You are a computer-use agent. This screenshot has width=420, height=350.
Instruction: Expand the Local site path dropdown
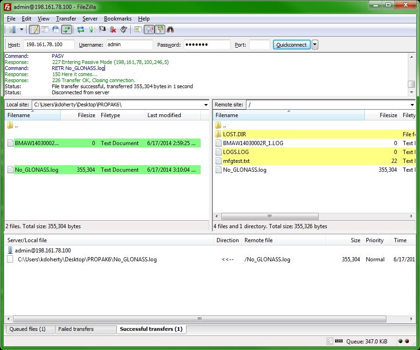pos(206,105)
